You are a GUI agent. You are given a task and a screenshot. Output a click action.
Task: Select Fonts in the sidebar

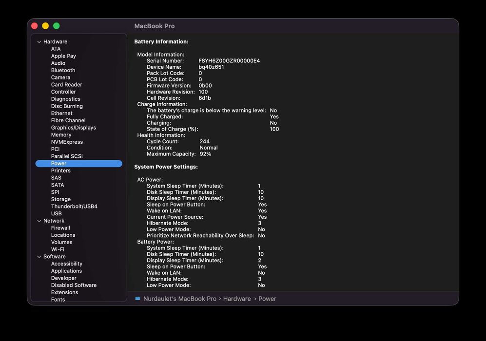coord(58,299)
